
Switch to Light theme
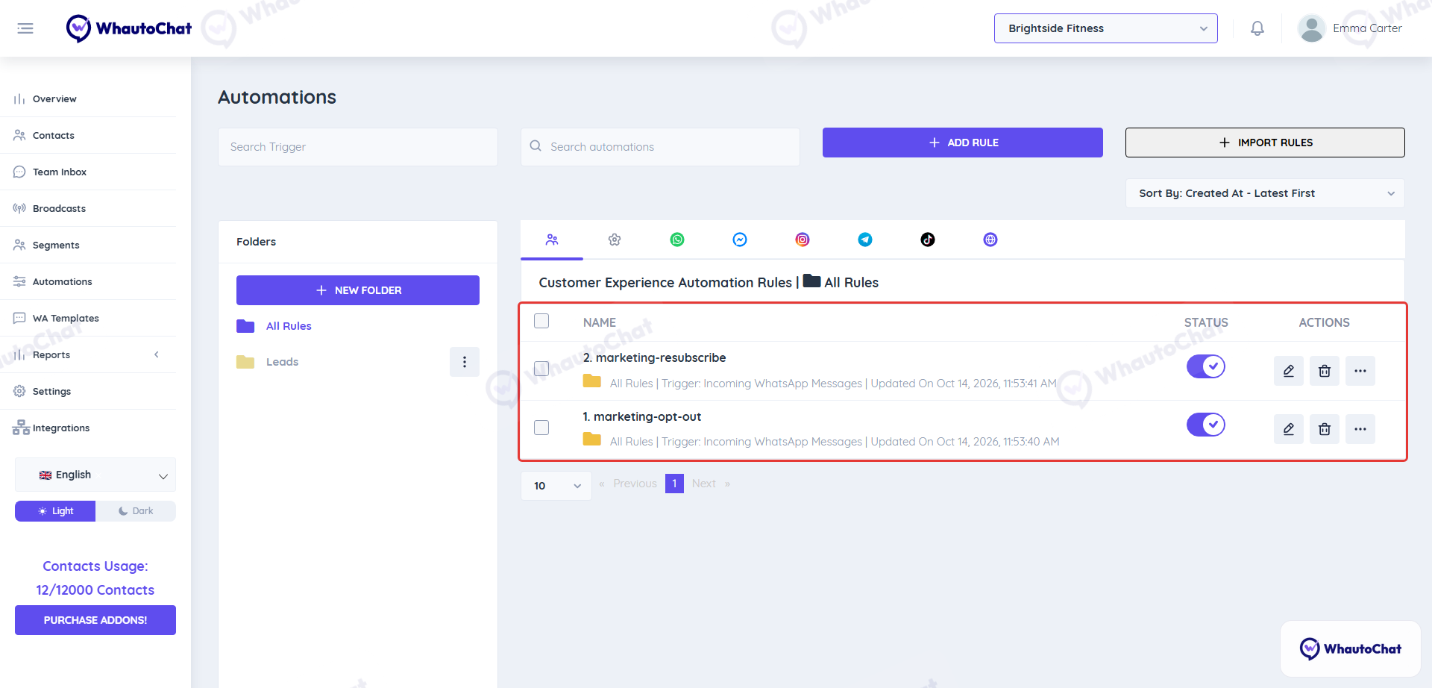coord(55,511)
